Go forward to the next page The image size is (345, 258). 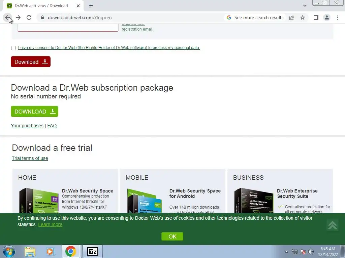tap(18, 17)
